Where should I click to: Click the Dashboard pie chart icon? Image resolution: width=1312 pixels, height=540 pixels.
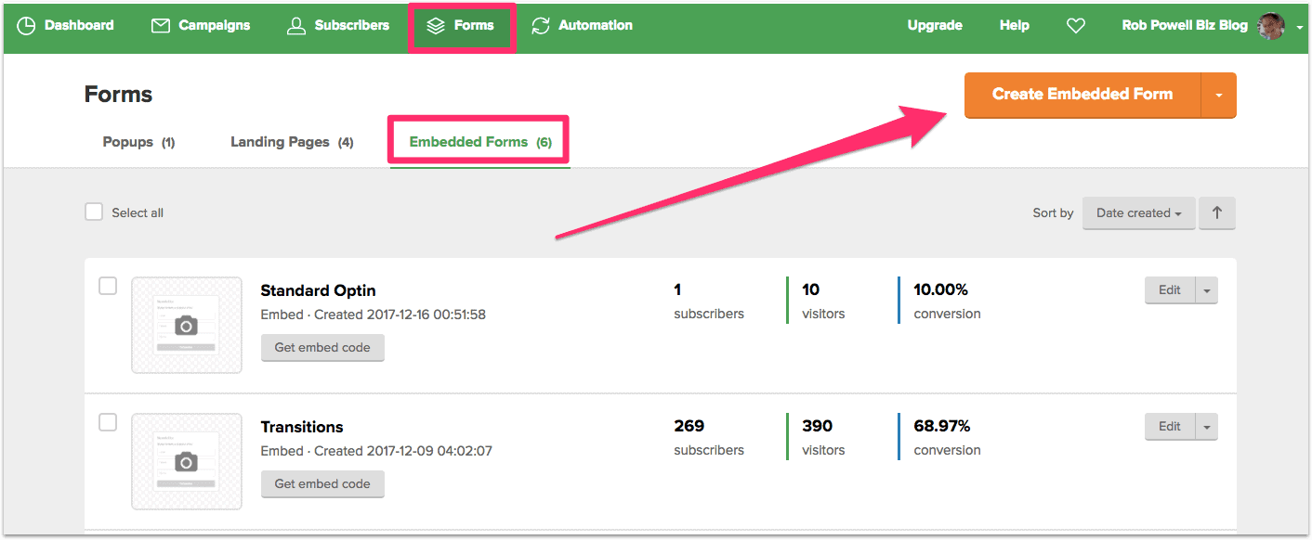26,26
